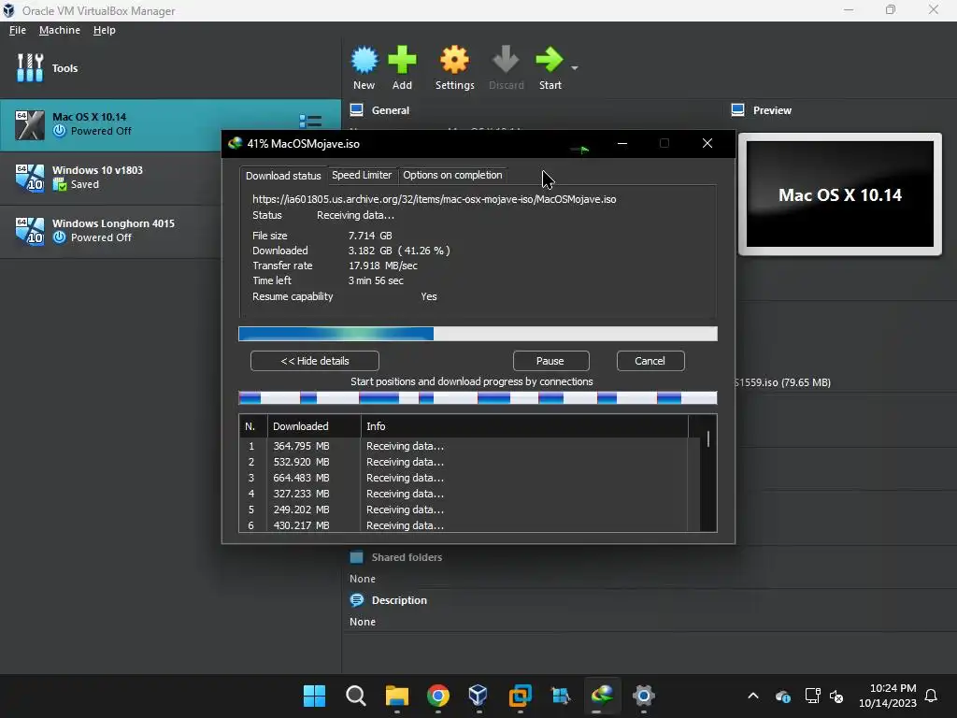The image size is (957, 718).
Task: Click the VMware taskbar icon
Action: coord(520,696)
